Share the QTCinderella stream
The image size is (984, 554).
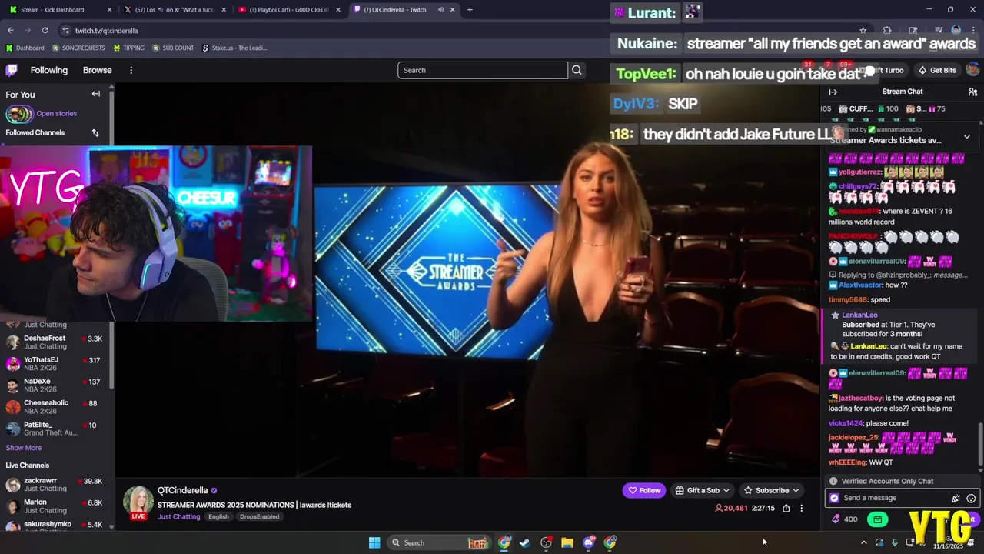click(786, 509)
